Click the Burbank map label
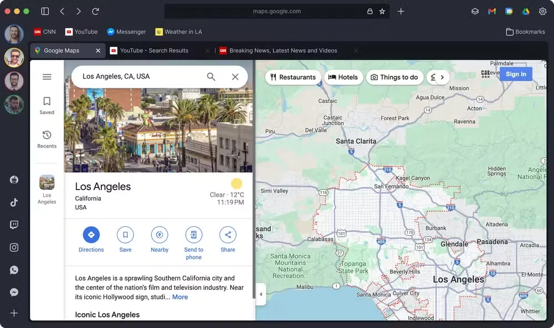The height and width of the screenshot is (328, 554). coord(435,228)
